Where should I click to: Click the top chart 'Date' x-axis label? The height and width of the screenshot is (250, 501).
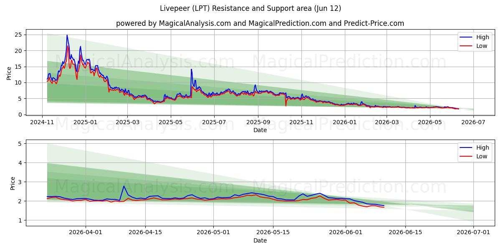[260, 130]
